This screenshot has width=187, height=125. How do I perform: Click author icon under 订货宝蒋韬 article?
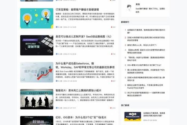pyautogui.click(x=57, y=27)
